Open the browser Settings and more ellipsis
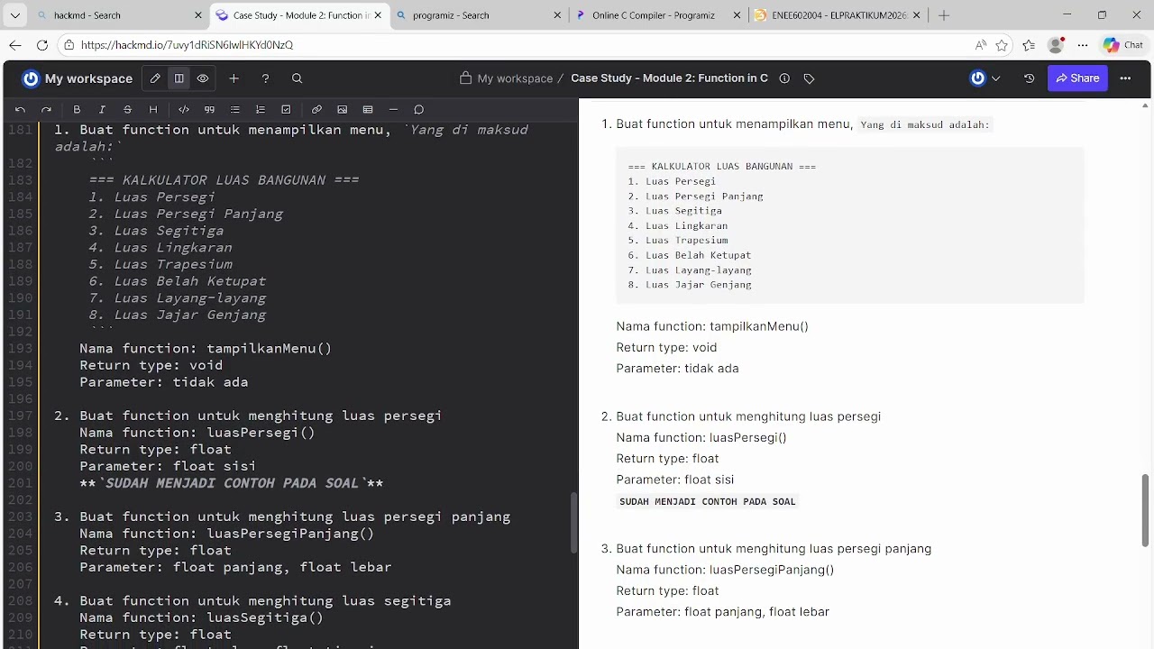Screen dimensions: 1154x649 click(x=1082, y=45)
